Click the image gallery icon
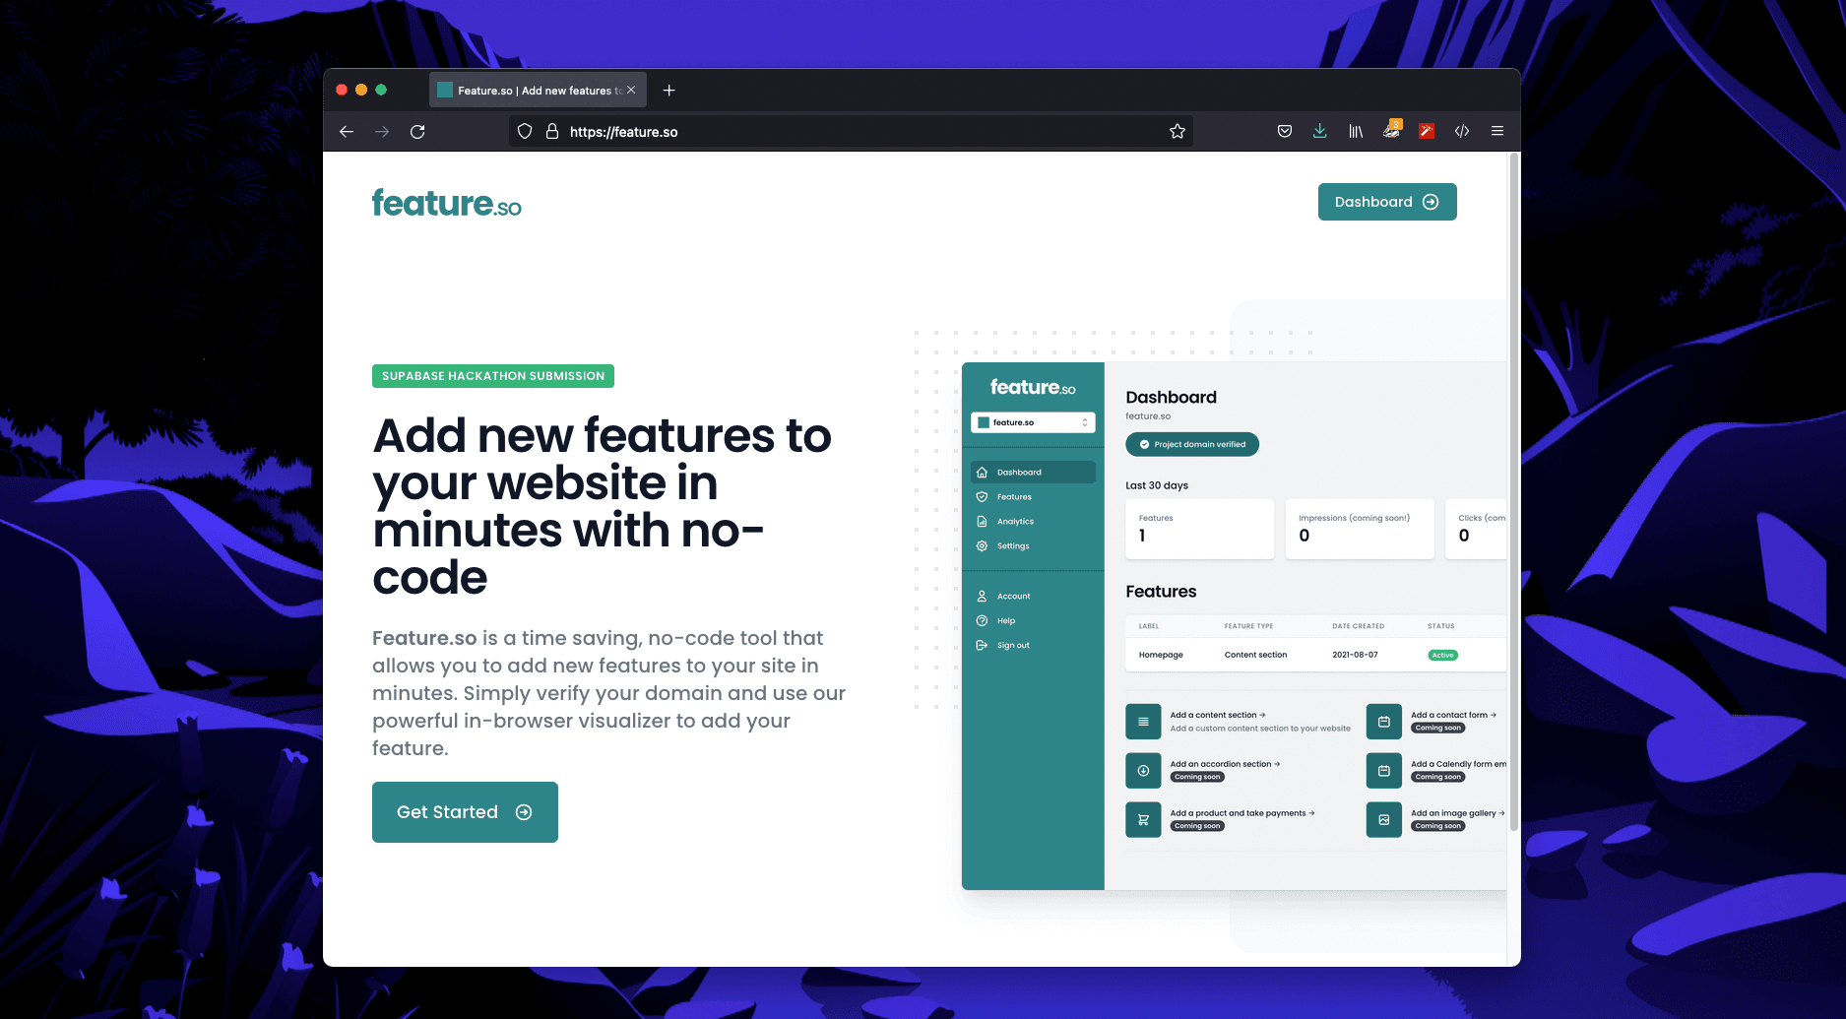Screen dimensions: 1846x1019 point(1384,820)
